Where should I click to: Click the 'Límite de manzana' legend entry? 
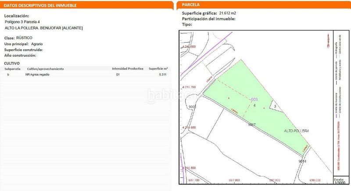pos(336,105)
